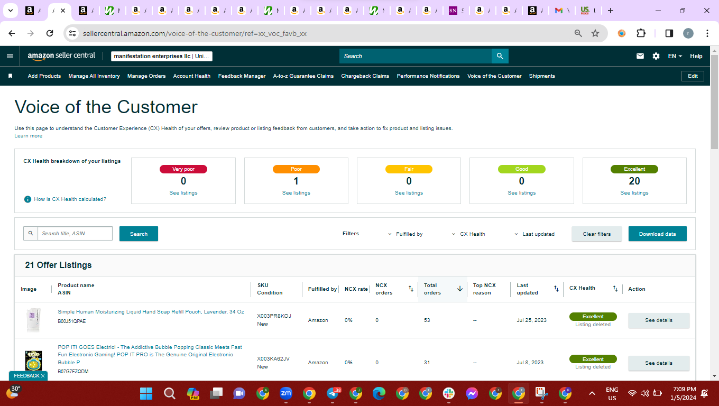Sort by the Last updated column header
719x406 pixels.
(556, 289)
